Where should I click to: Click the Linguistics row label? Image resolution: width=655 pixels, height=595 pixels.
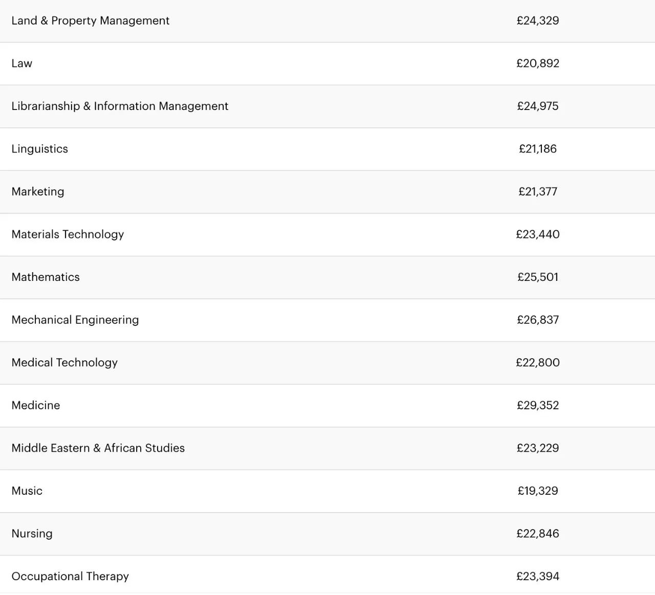click(40, 149)
